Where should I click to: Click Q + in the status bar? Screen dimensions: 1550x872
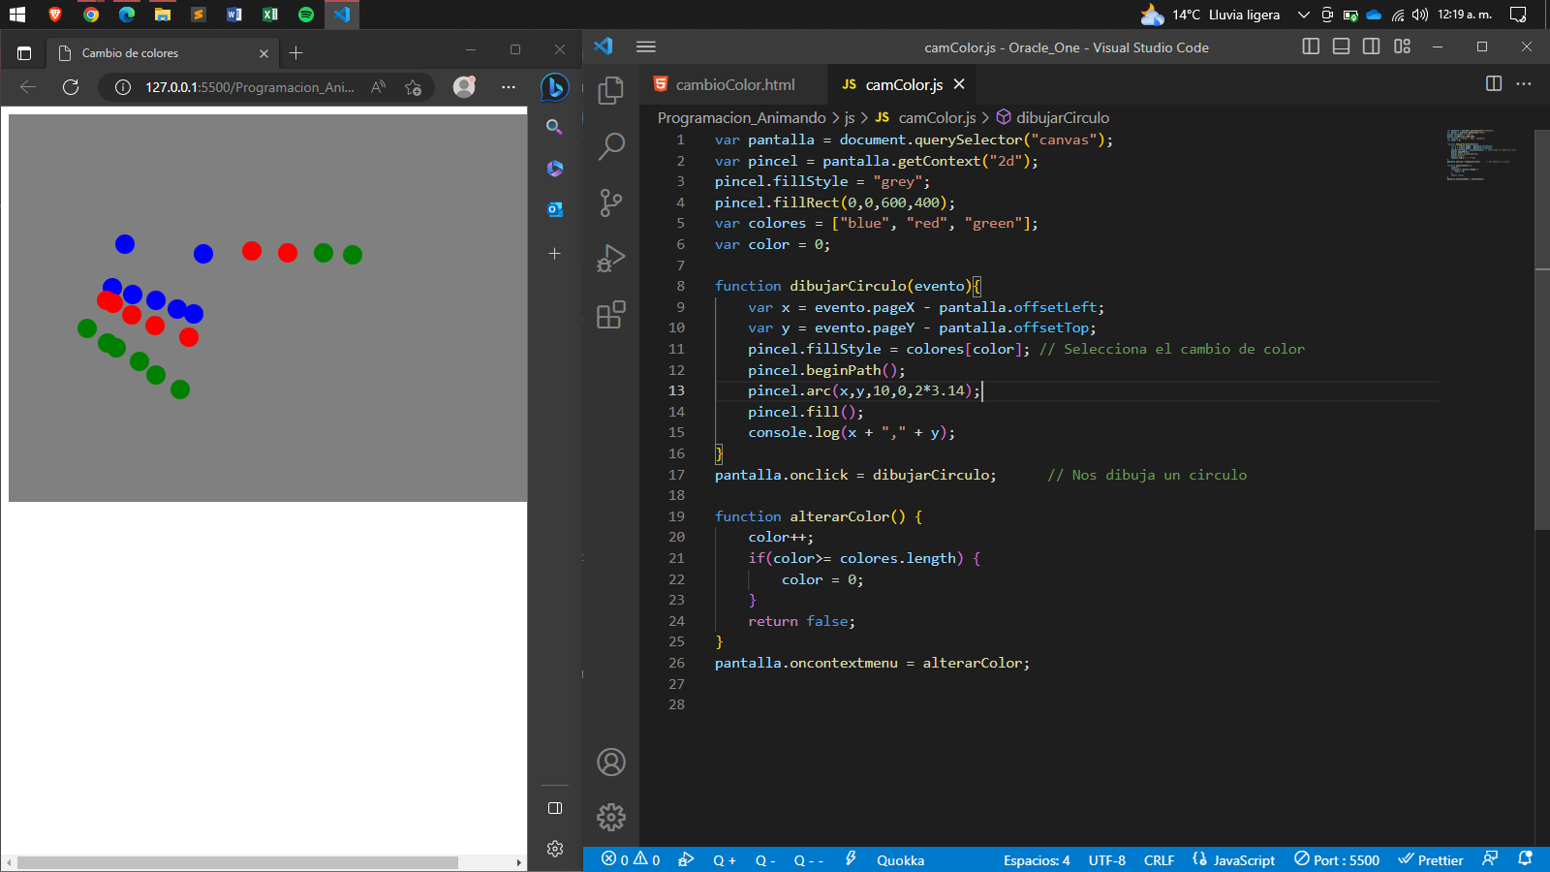pyautogui.click(x=725, y=859)
